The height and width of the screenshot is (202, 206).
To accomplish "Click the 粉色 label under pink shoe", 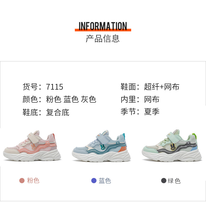I will pos(33,180).
